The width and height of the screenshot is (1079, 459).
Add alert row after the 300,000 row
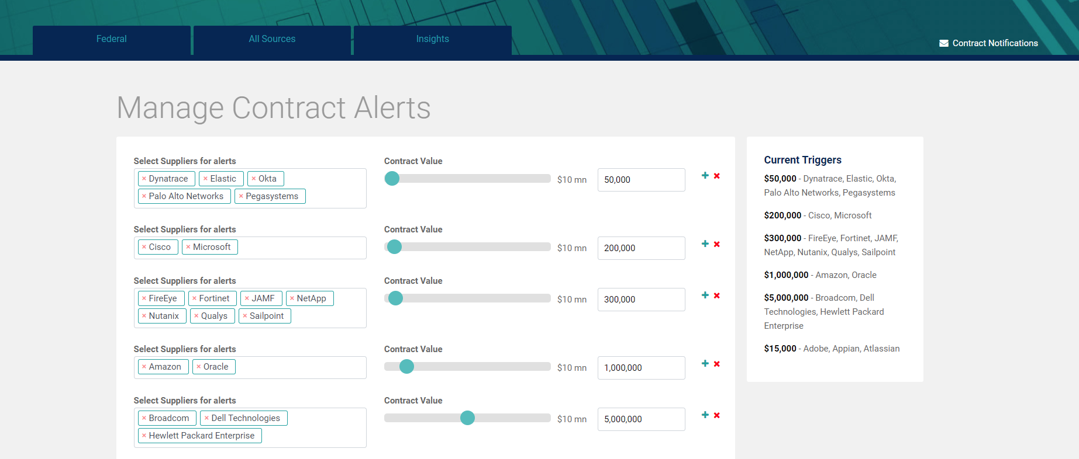pos(705,295)
